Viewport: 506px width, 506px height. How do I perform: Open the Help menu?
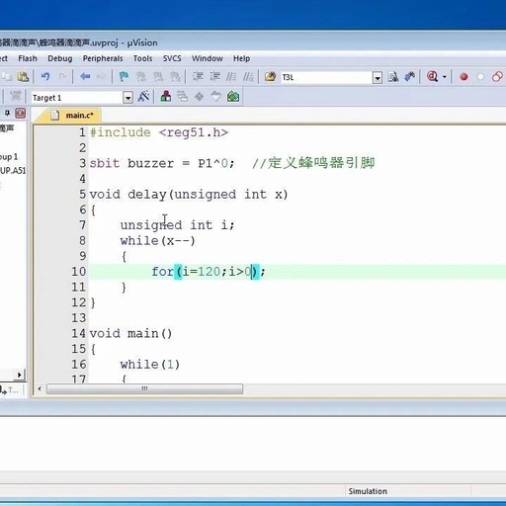click(x=241, y=58)
